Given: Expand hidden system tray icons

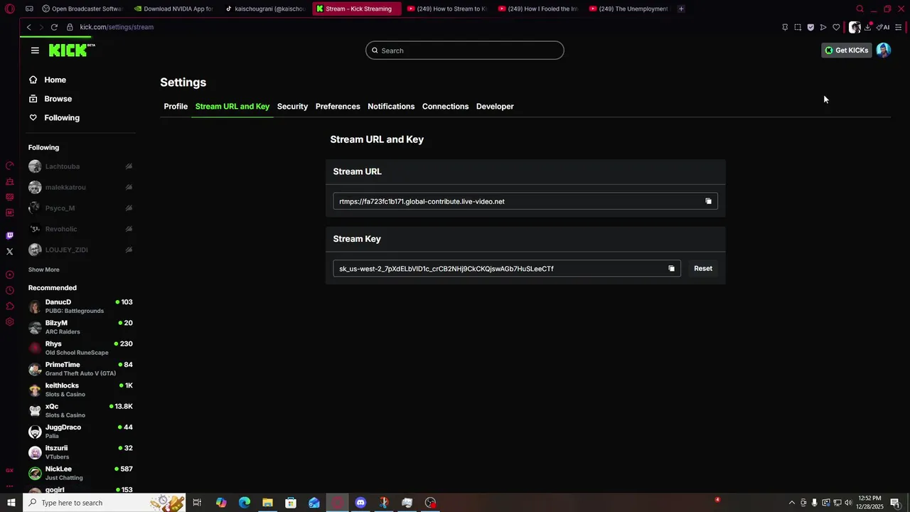Looking at the screenshot, I should coord(792,503).
